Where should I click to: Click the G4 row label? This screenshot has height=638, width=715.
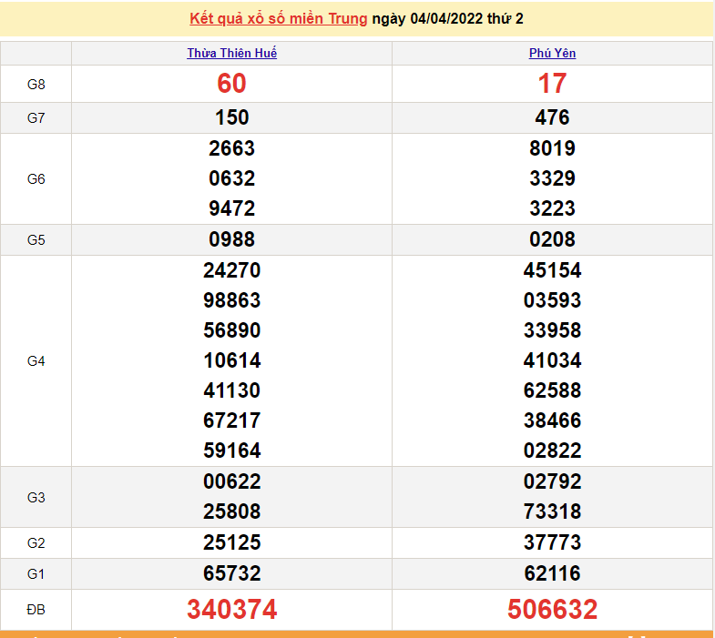pos(36,361)
